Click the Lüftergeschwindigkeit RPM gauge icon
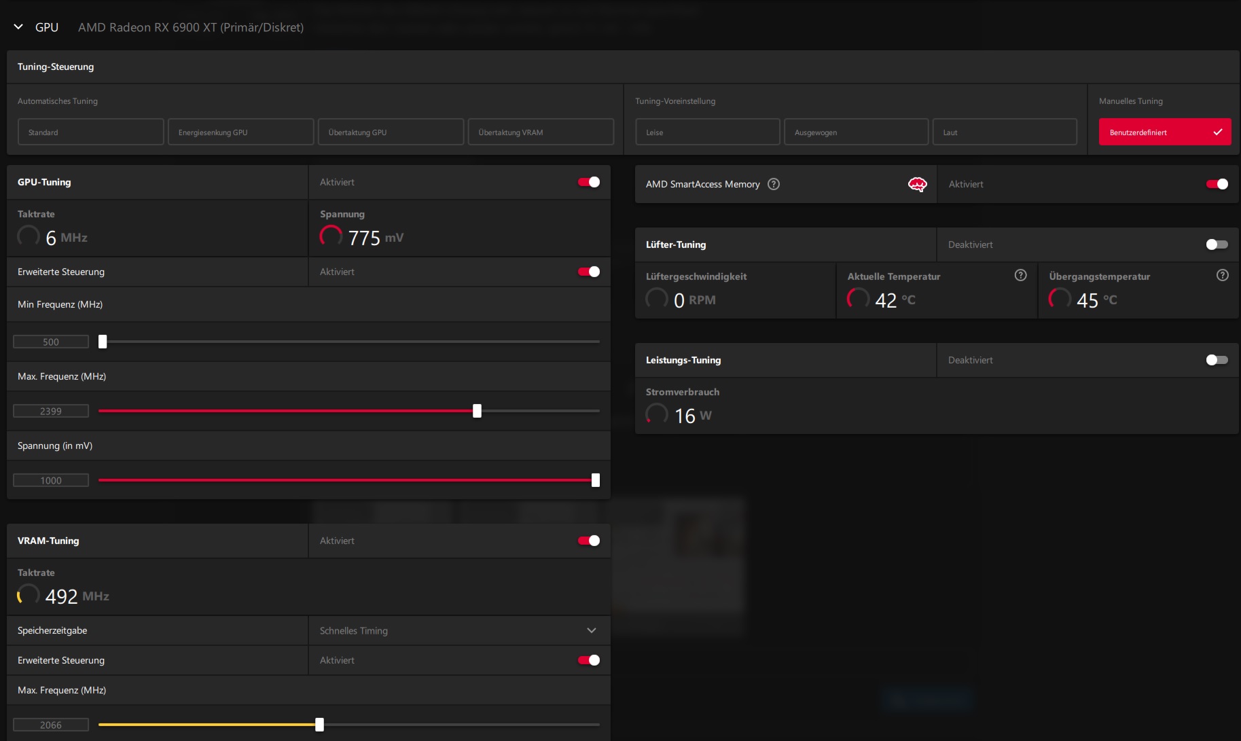 657,299
